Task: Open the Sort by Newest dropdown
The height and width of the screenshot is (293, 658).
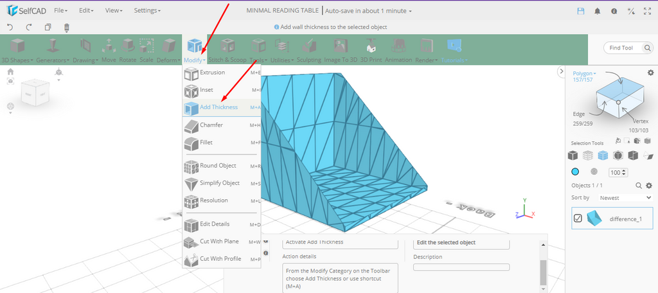Action: 622,198
